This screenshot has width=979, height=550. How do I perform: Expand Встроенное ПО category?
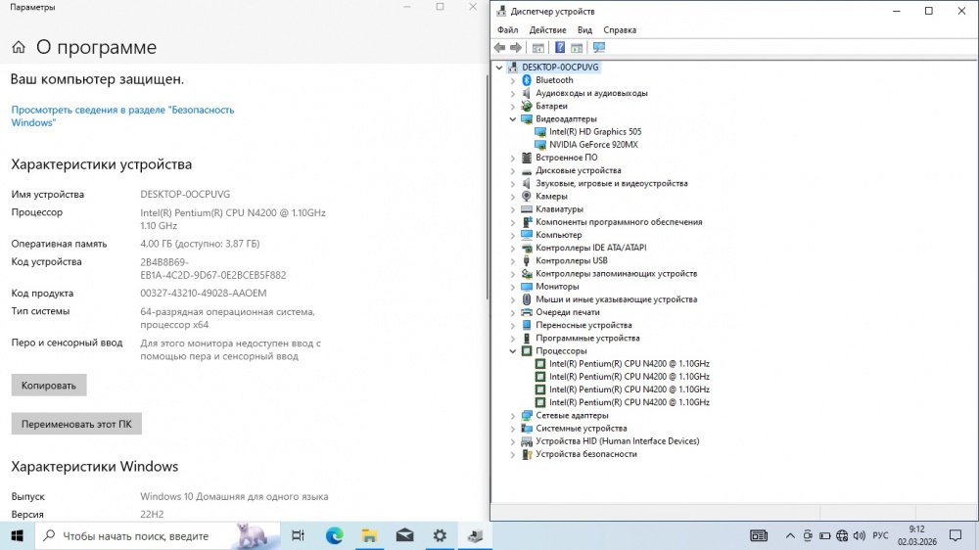pyautogui.click(x=513, y=158)
